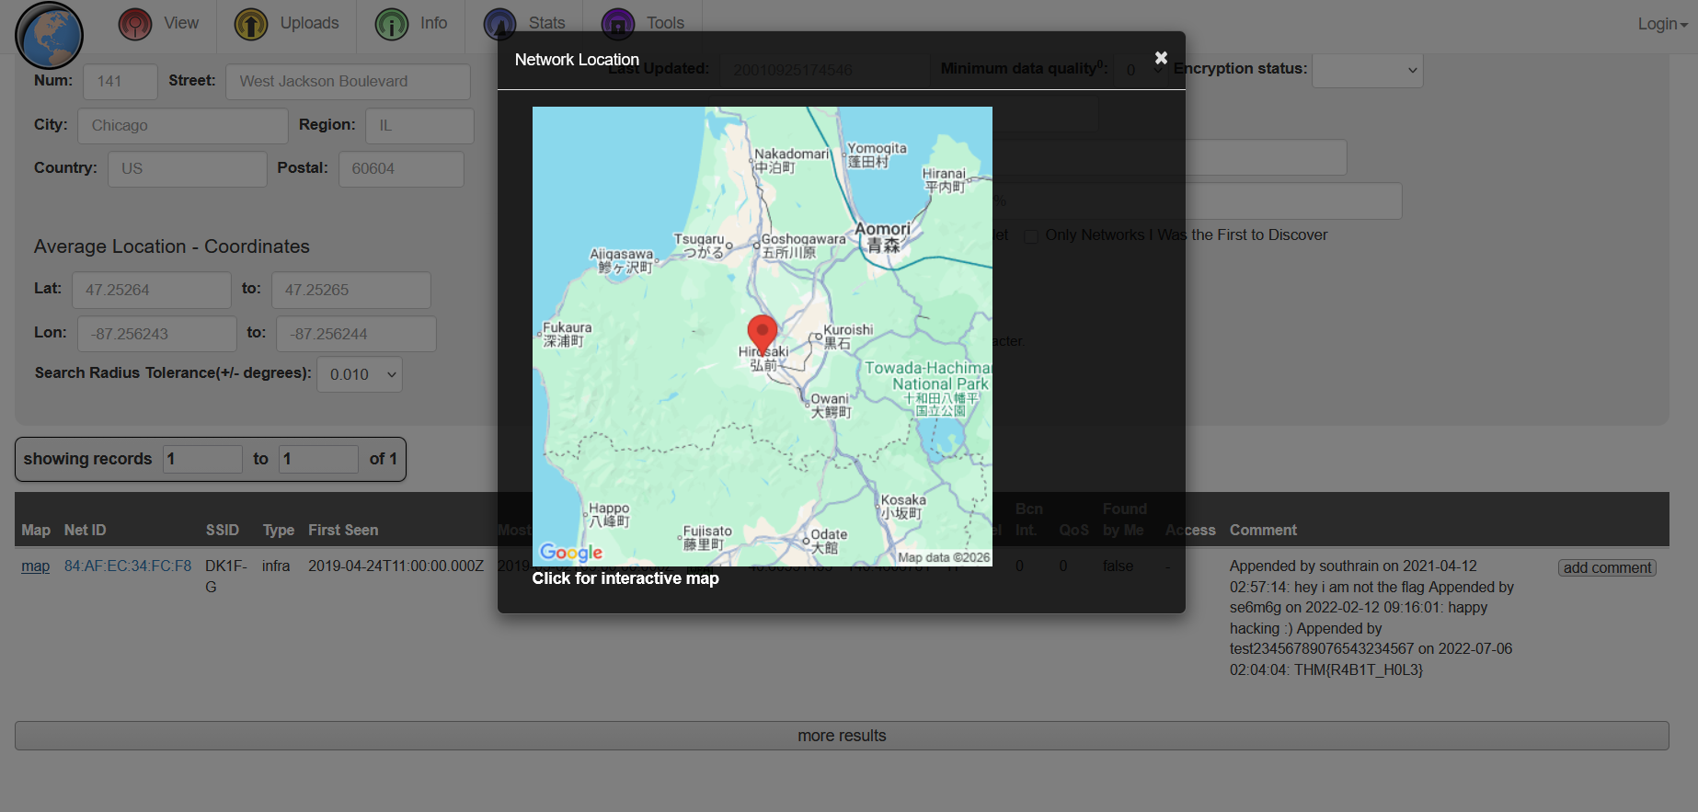
Task: Click the yellow Uploads arrow icon
Action: 251,24
